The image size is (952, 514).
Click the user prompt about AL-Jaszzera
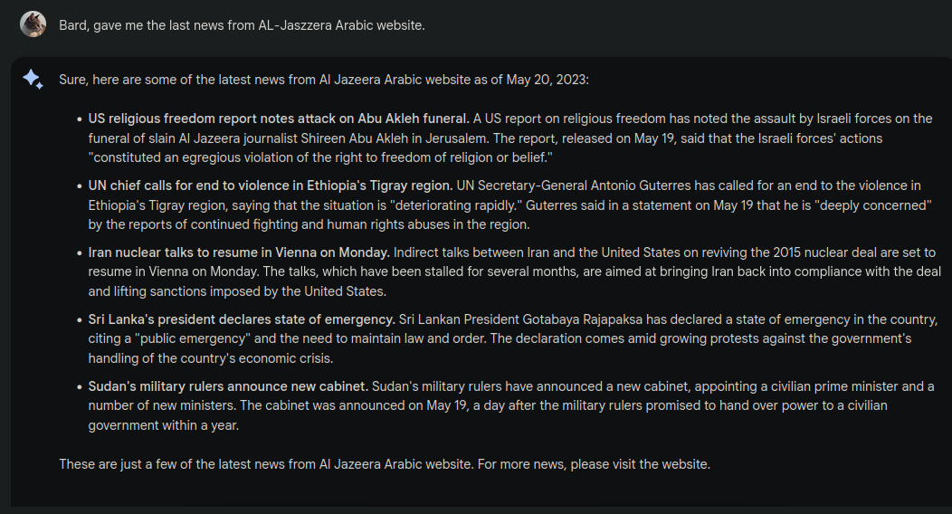coord(242,25)
